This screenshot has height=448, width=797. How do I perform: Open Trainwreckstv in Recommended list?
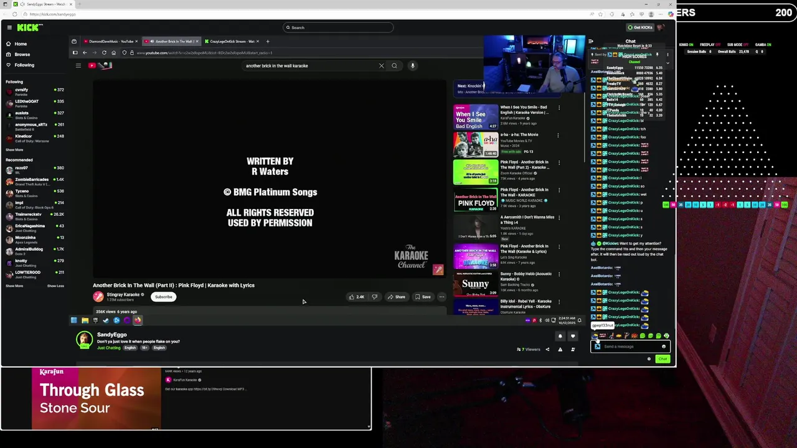tap(35, 216)
